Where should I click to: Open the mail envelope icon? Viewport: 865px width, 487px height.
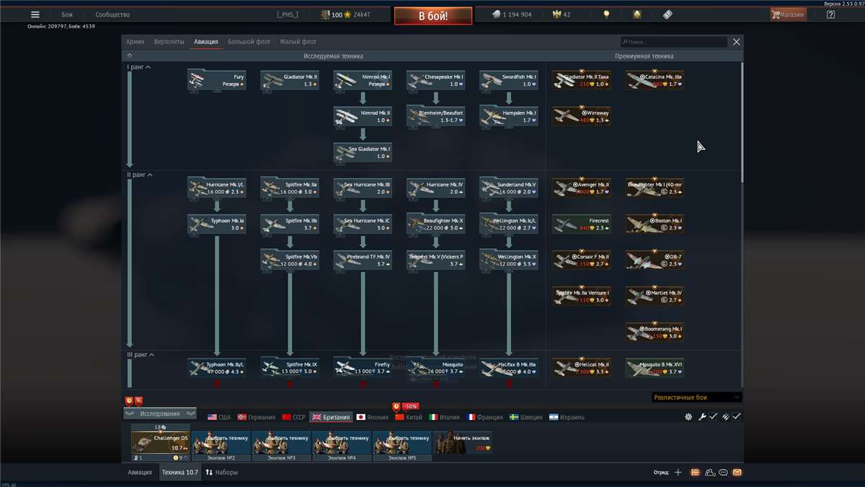737,473
